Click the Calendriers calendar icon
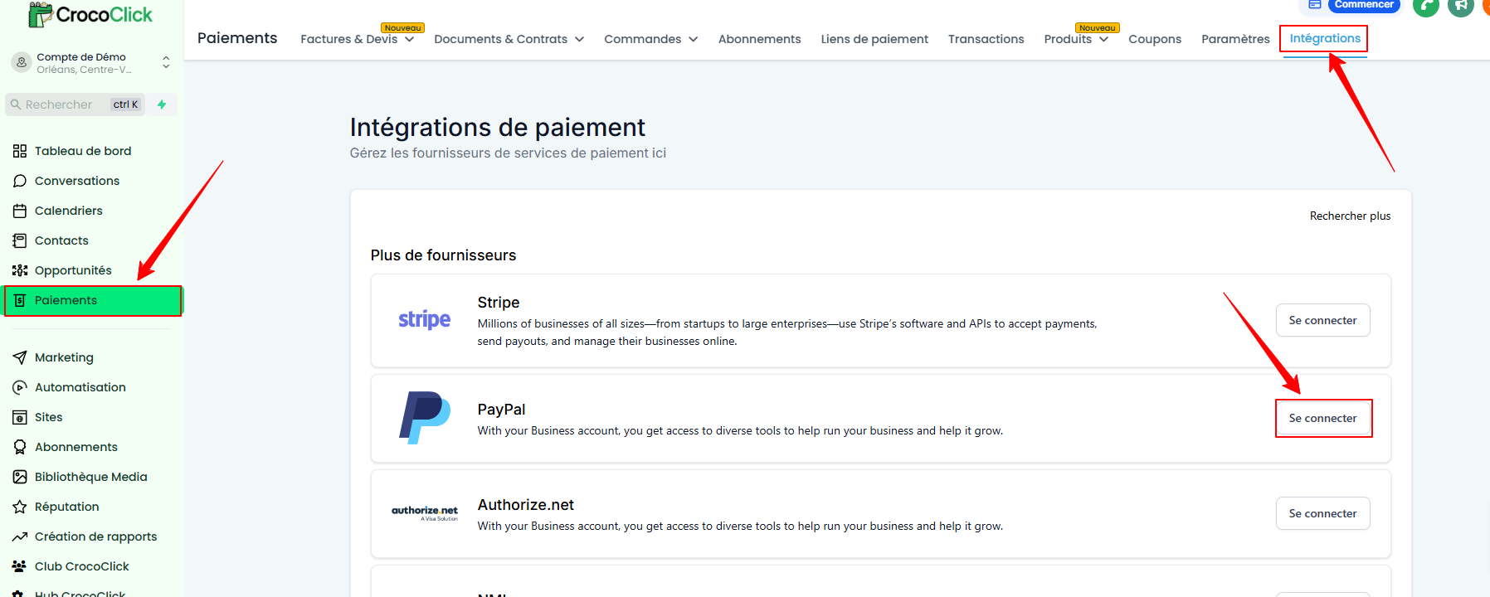 click(x=20, y=211)
